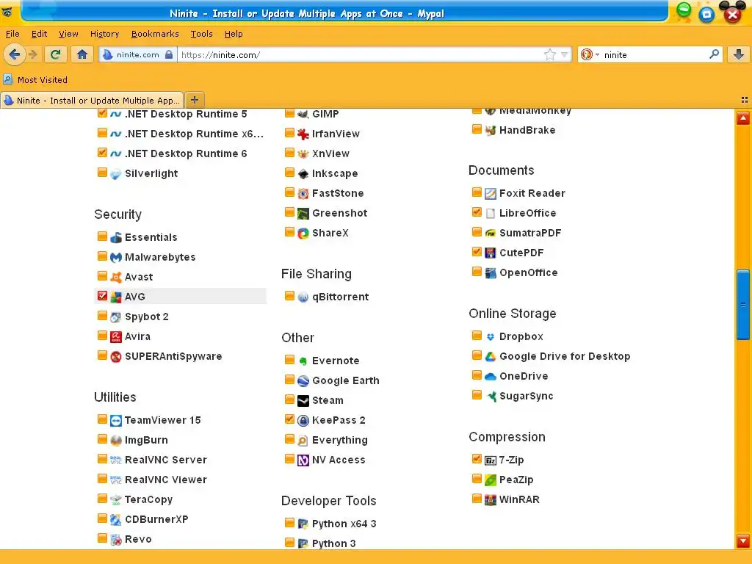This screenshot has height=564, width=752.
Task: Click the scrollbar down arrow
Action: [743, 541]
